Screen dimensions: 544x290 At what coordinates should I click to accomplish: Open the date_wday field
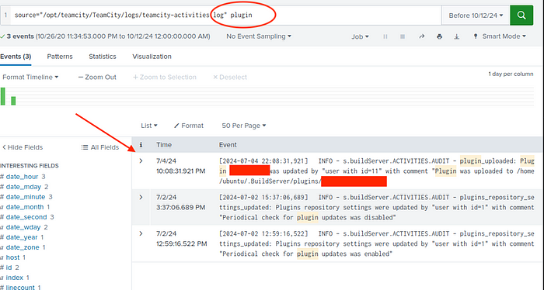click(23, 227)
